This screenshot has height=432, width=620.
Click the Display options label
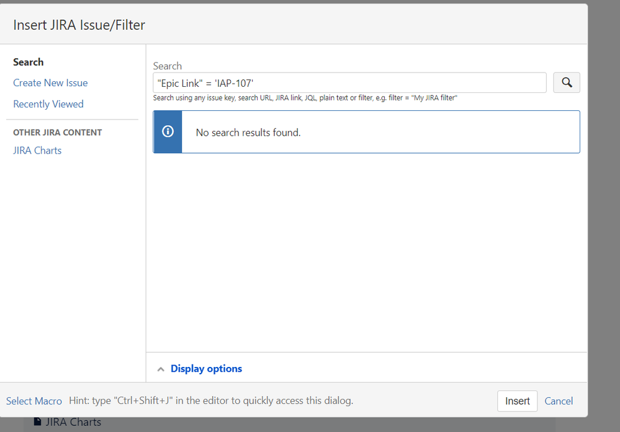click(x=206, y=369)
